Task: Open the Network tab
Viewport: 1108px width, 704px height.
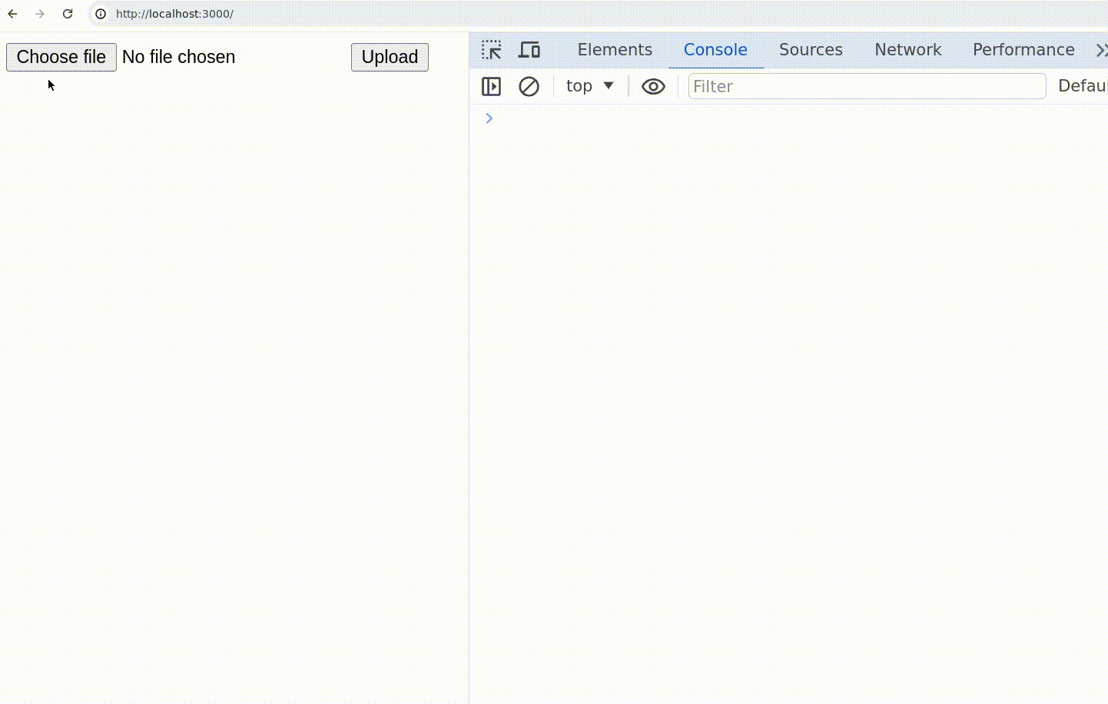Action: [x=907, y=50]
